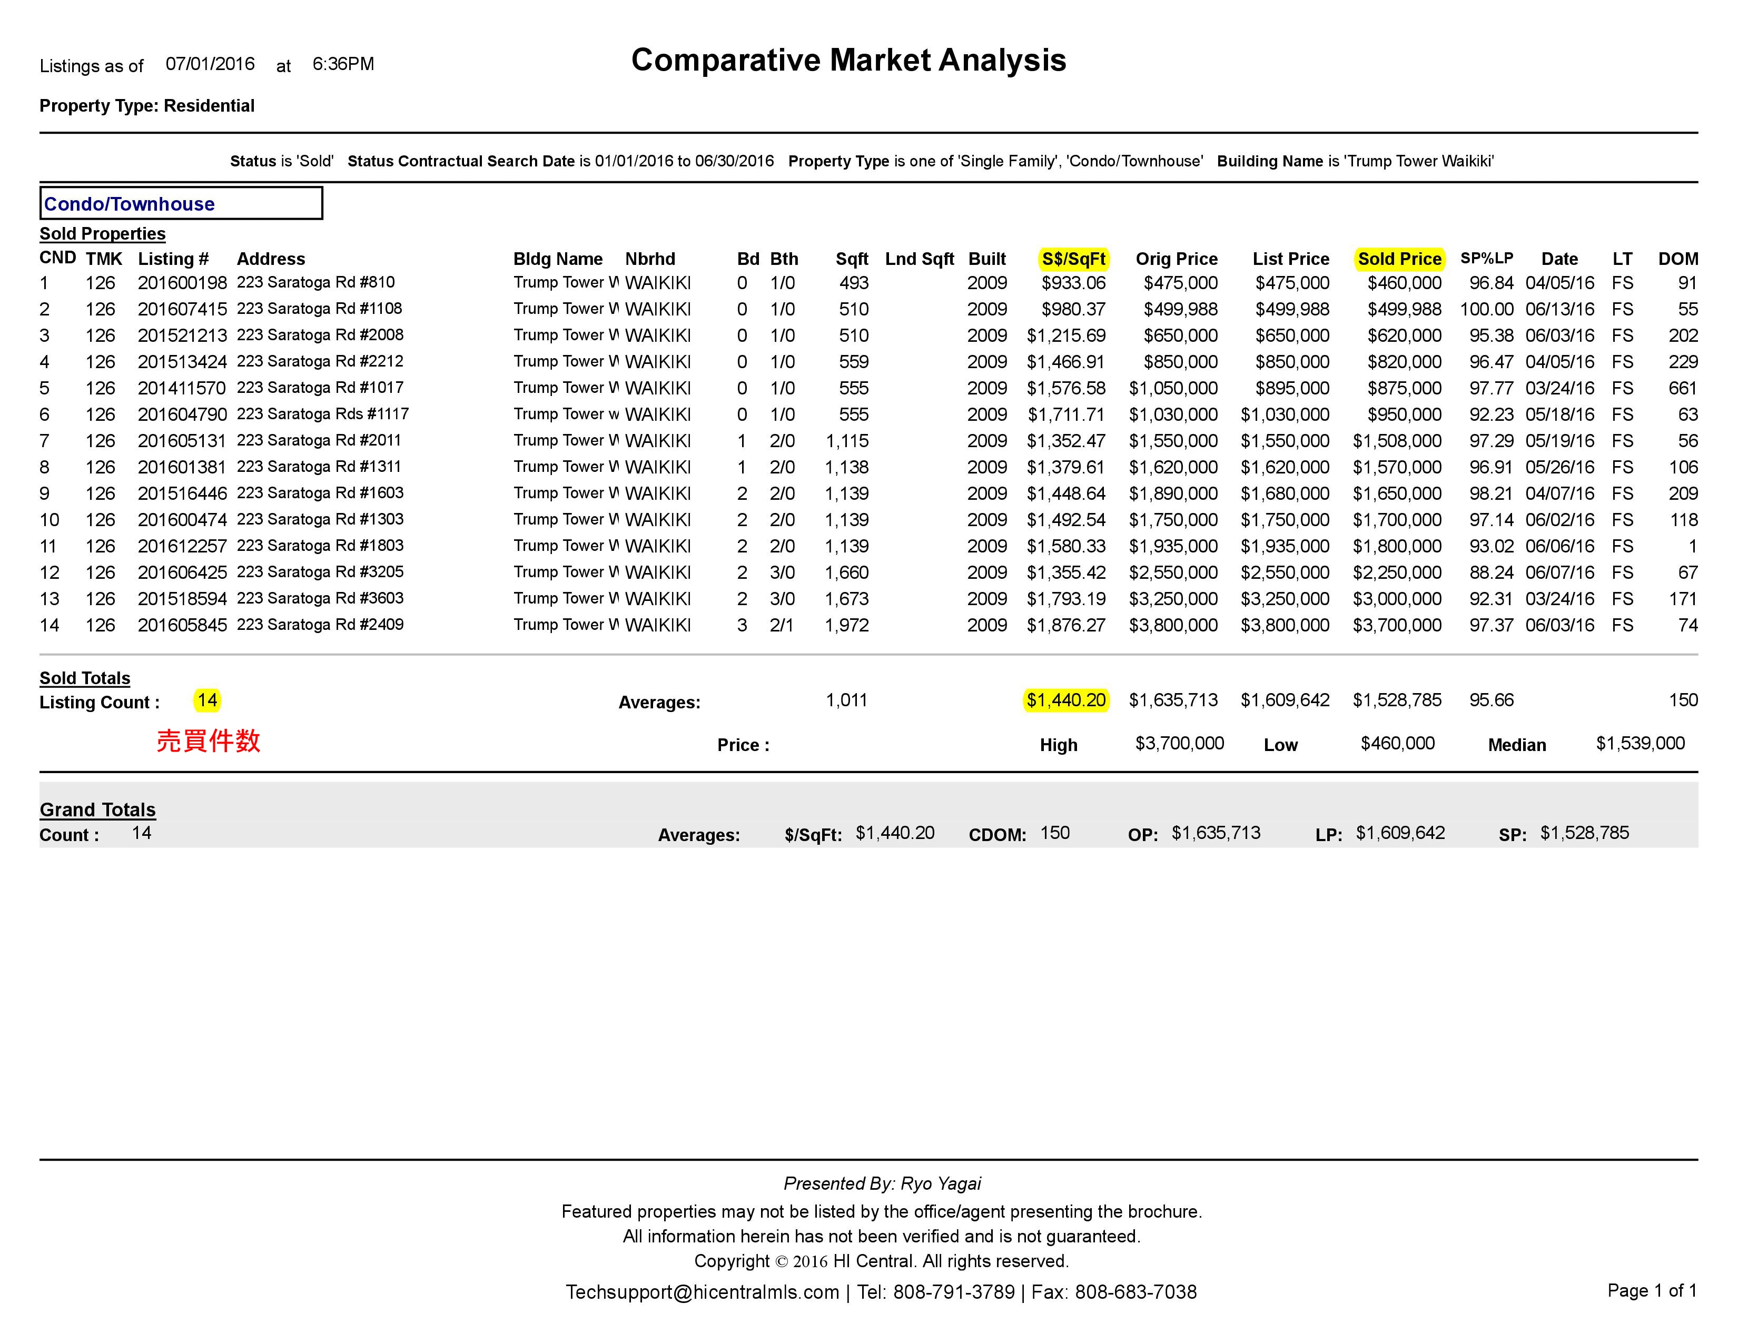Select listing number 201605845
1738x1343 pixels.
coord(182,625)
